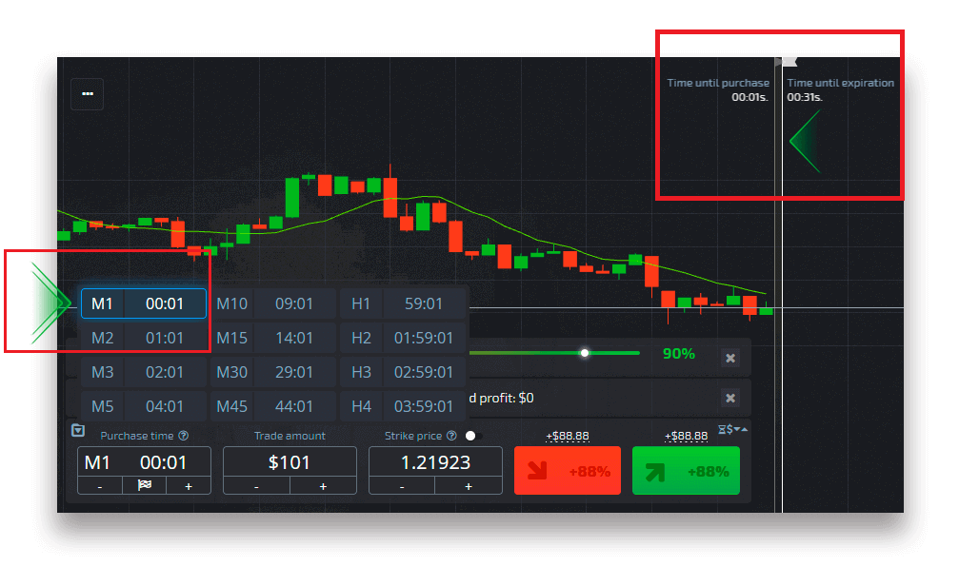Click the download-box icon beside Purchase time

click(x=78, y=430)
